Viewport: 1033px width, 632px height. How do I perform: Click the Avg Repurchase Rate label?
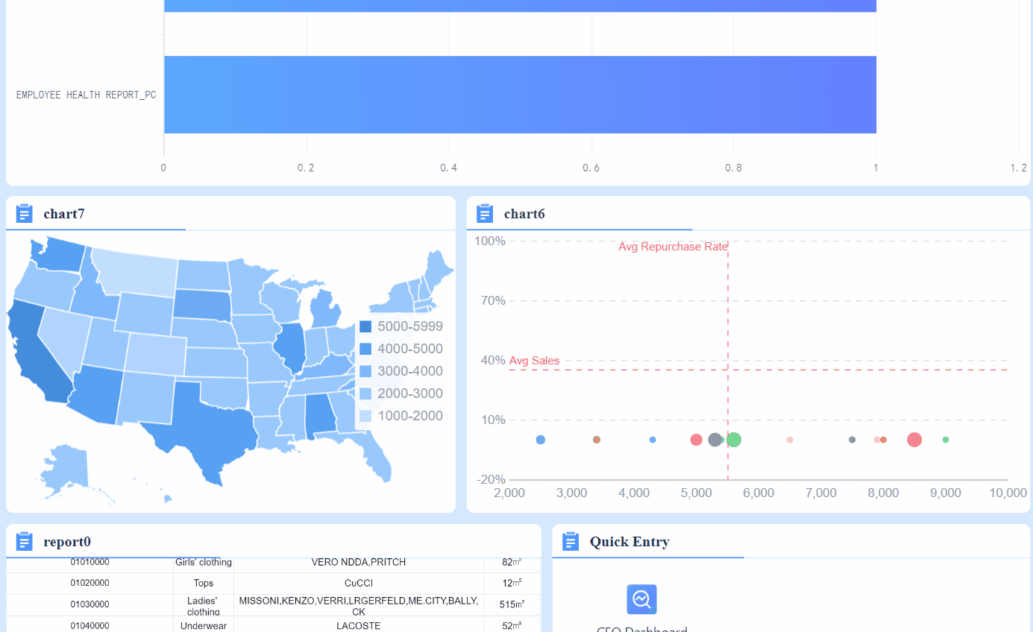673,246
